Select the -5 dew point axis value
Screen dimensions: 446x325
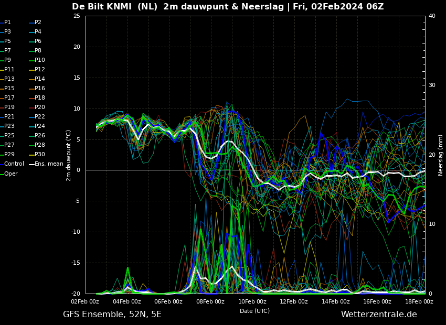pyautogui.click(x=78, y=201)
